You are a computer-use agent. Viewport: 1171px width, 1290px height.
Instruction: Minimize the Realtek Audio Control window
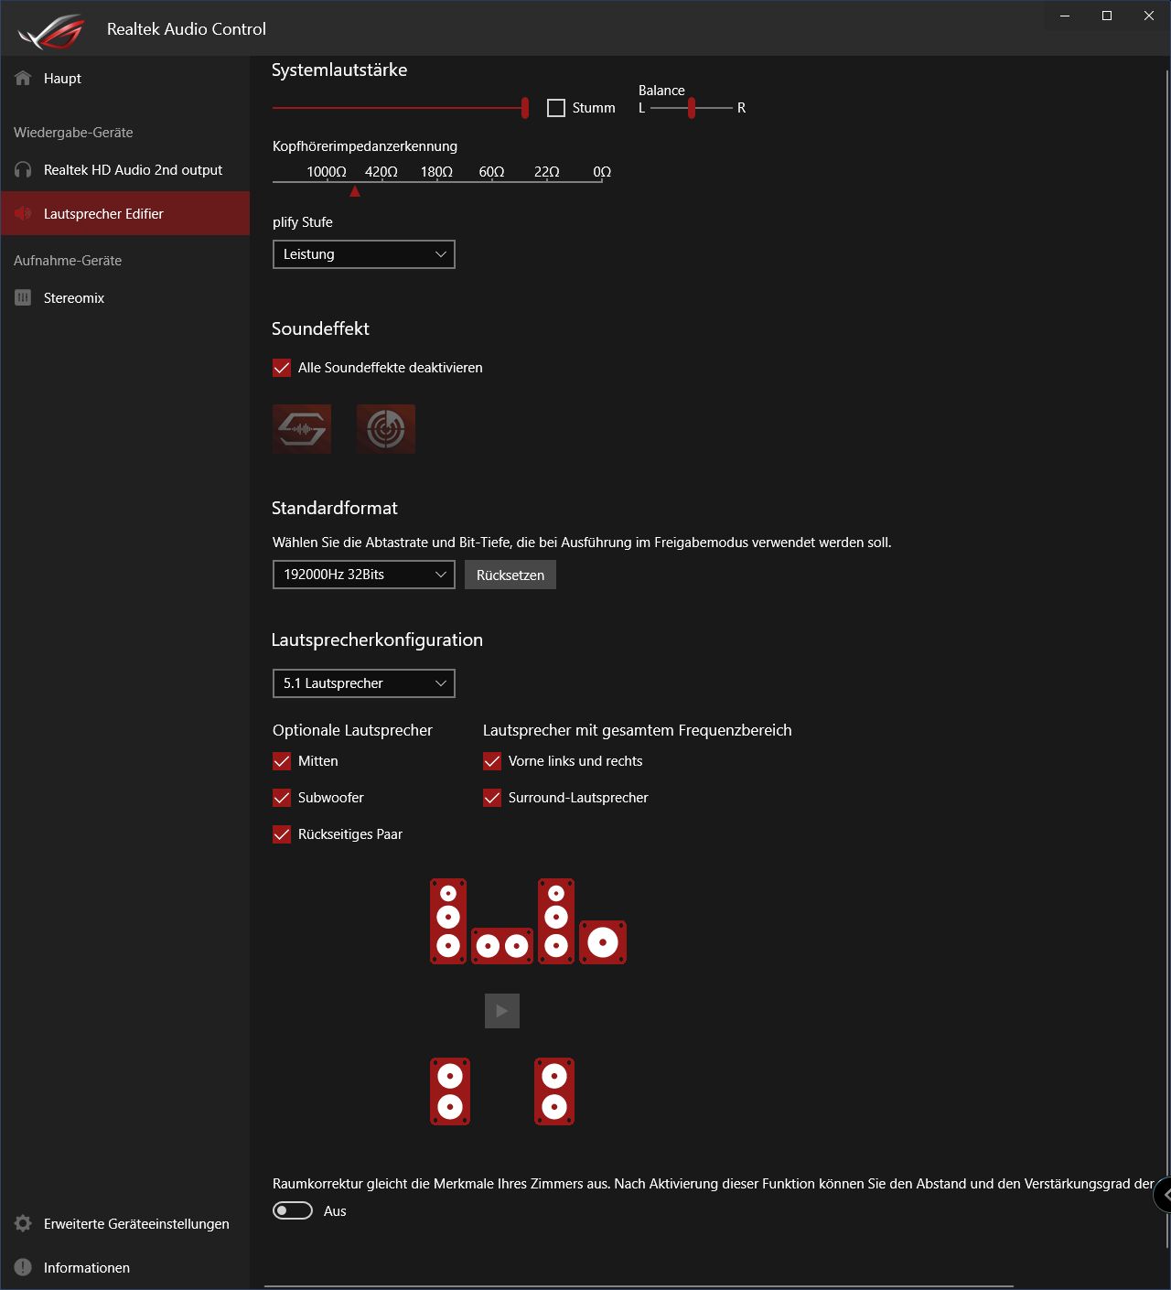(x=1065, y=16)
